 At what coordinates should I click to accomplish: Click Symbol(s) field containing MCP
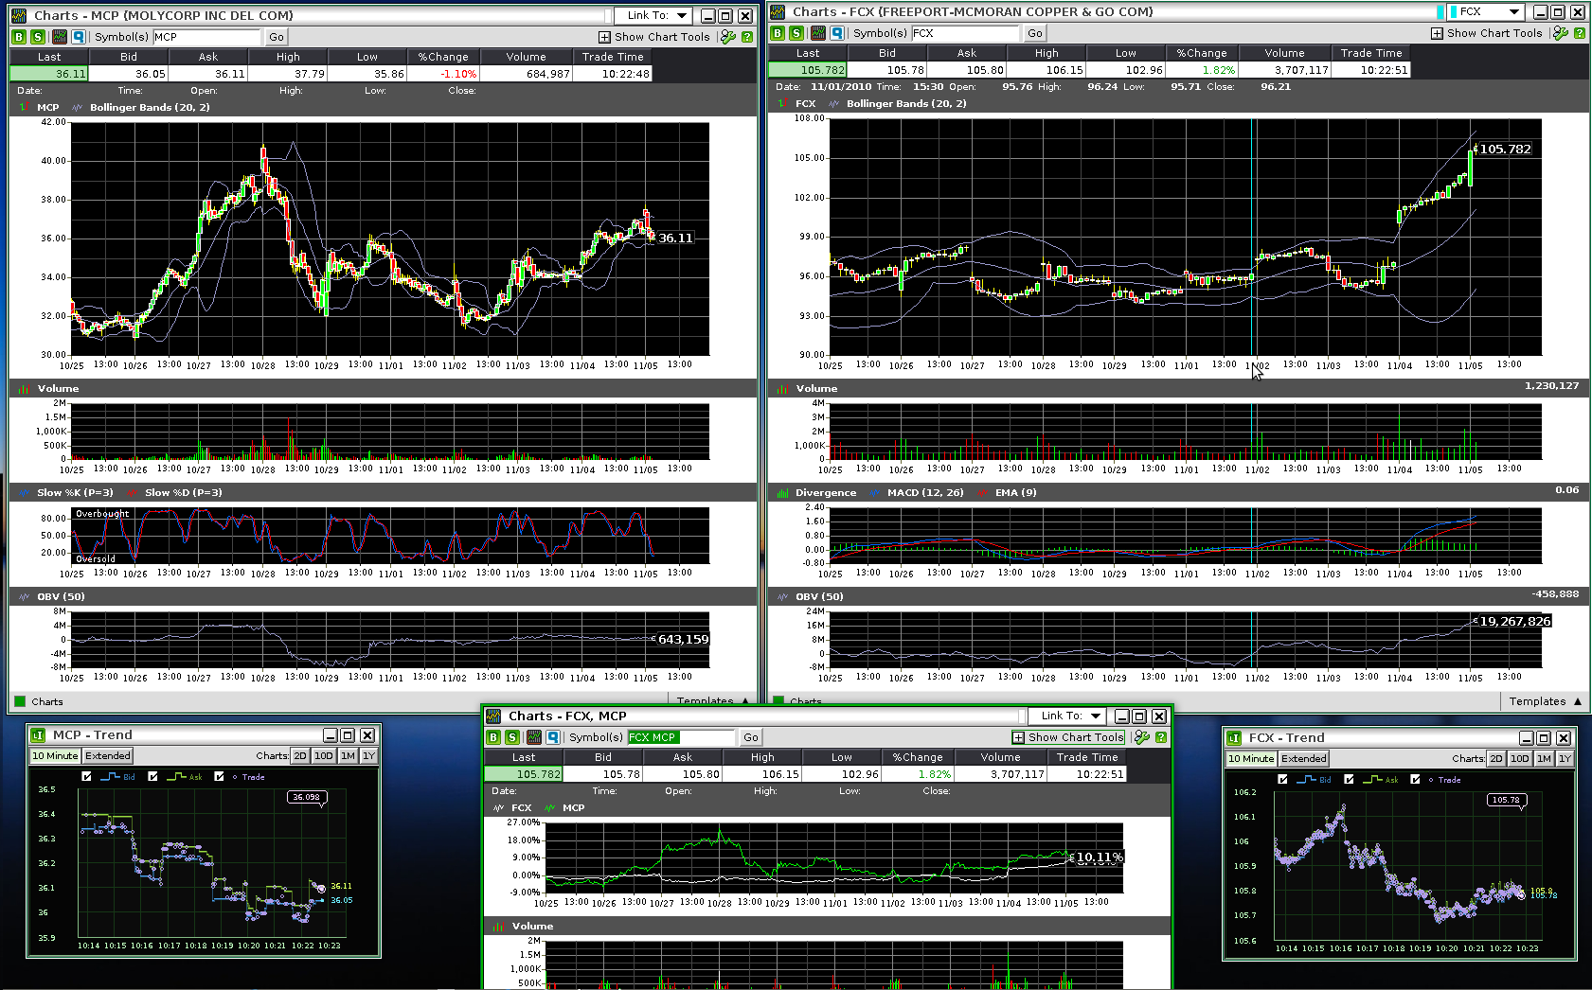(206, 37)
